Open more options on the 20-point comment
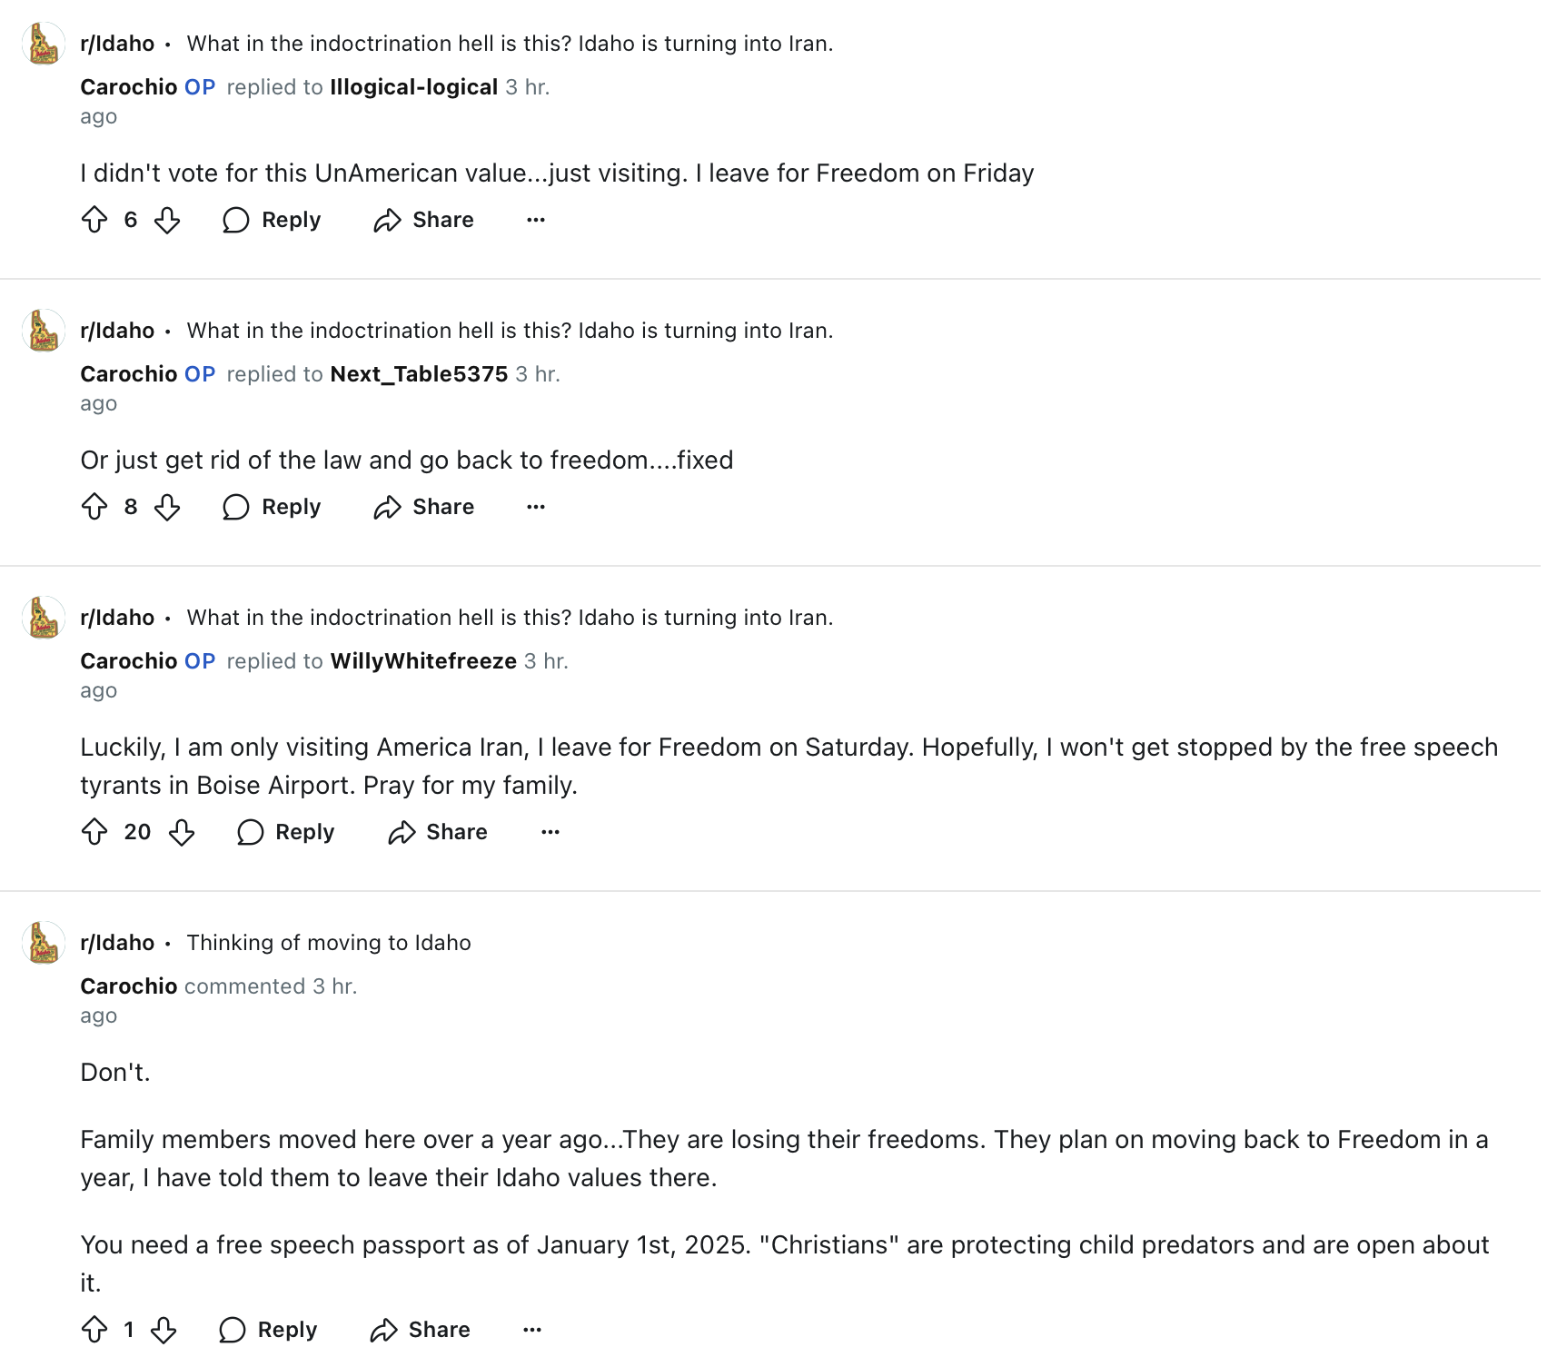This screenshot has height=1357, width=1557. pyautogui.click(x=550, y=832)
